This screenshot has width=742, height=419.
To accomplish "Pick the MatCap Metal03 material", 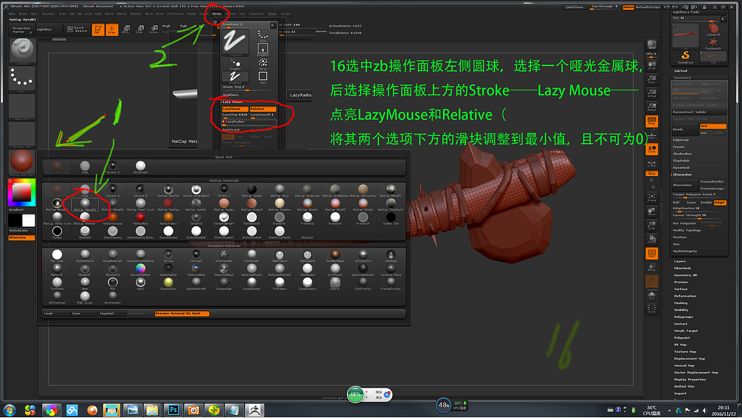I will pos(85,205).
